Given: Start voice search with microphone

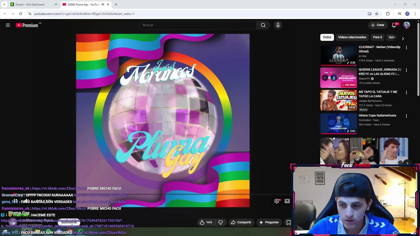Looking at the screenshot, I should tap(278, 25).
